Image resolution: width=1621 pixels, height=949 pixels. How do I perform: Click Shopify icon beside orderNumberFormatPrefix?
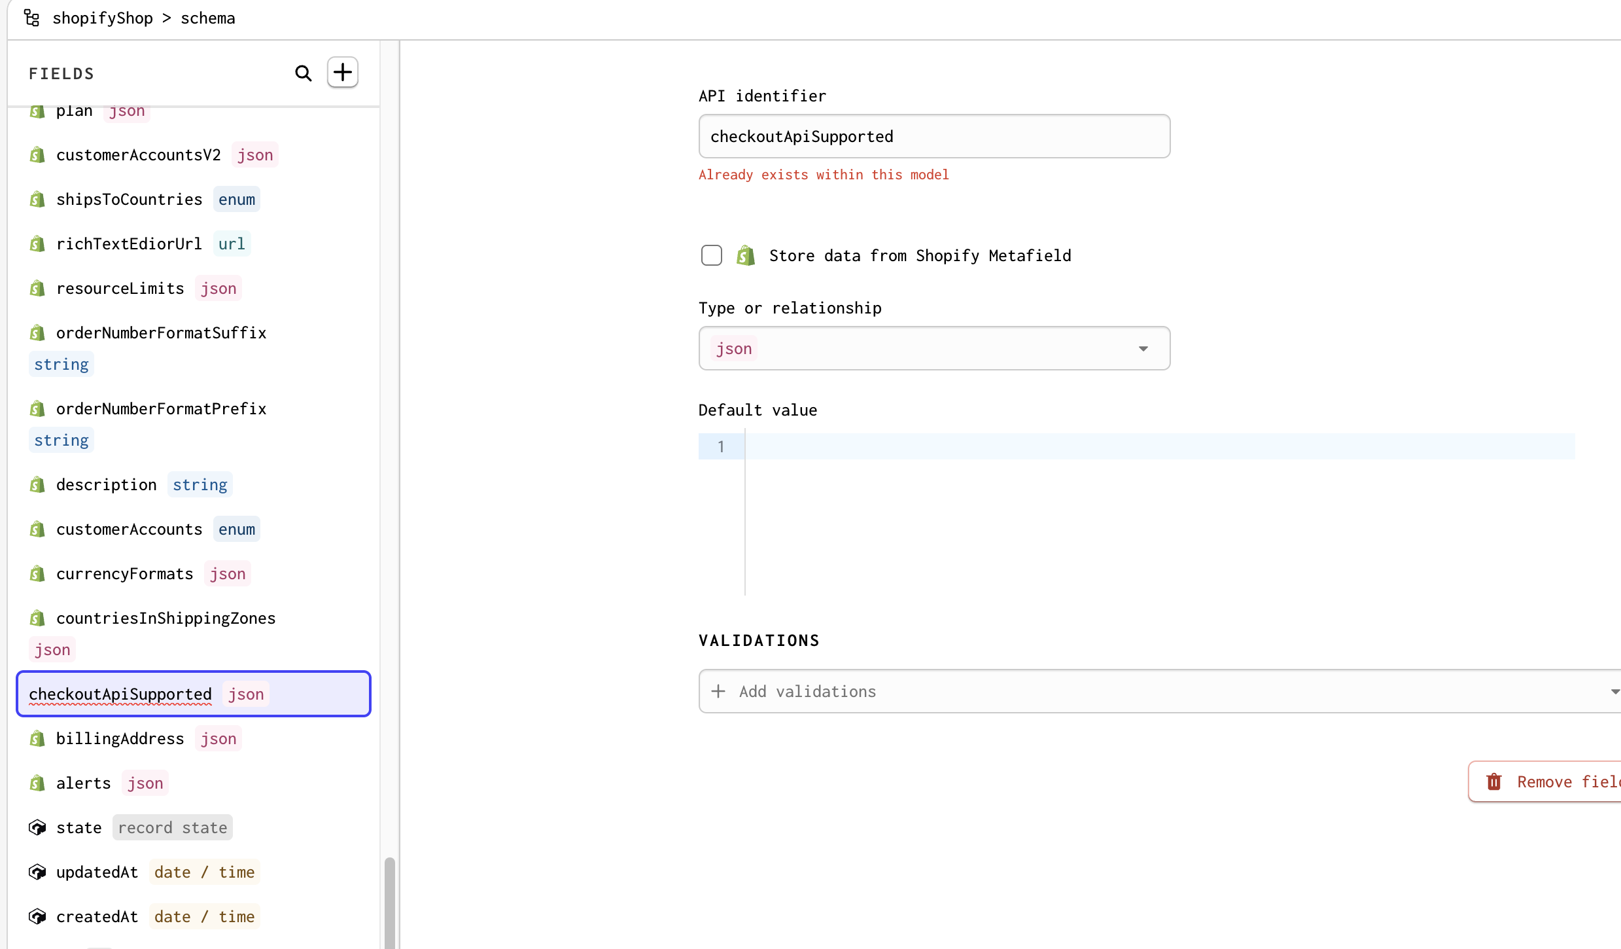pos(37,409)
